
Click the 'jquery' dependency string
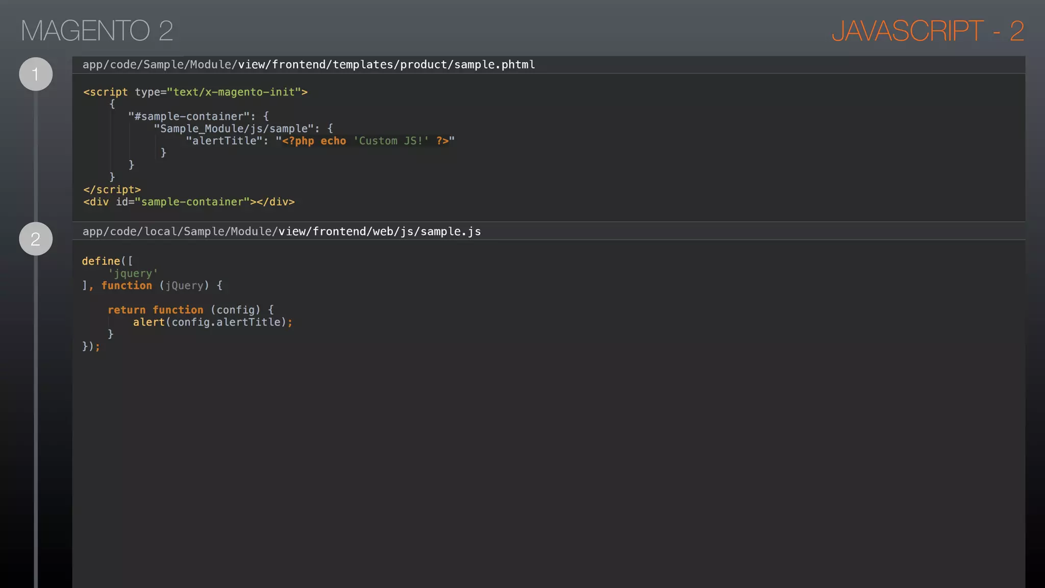point(133,274)
